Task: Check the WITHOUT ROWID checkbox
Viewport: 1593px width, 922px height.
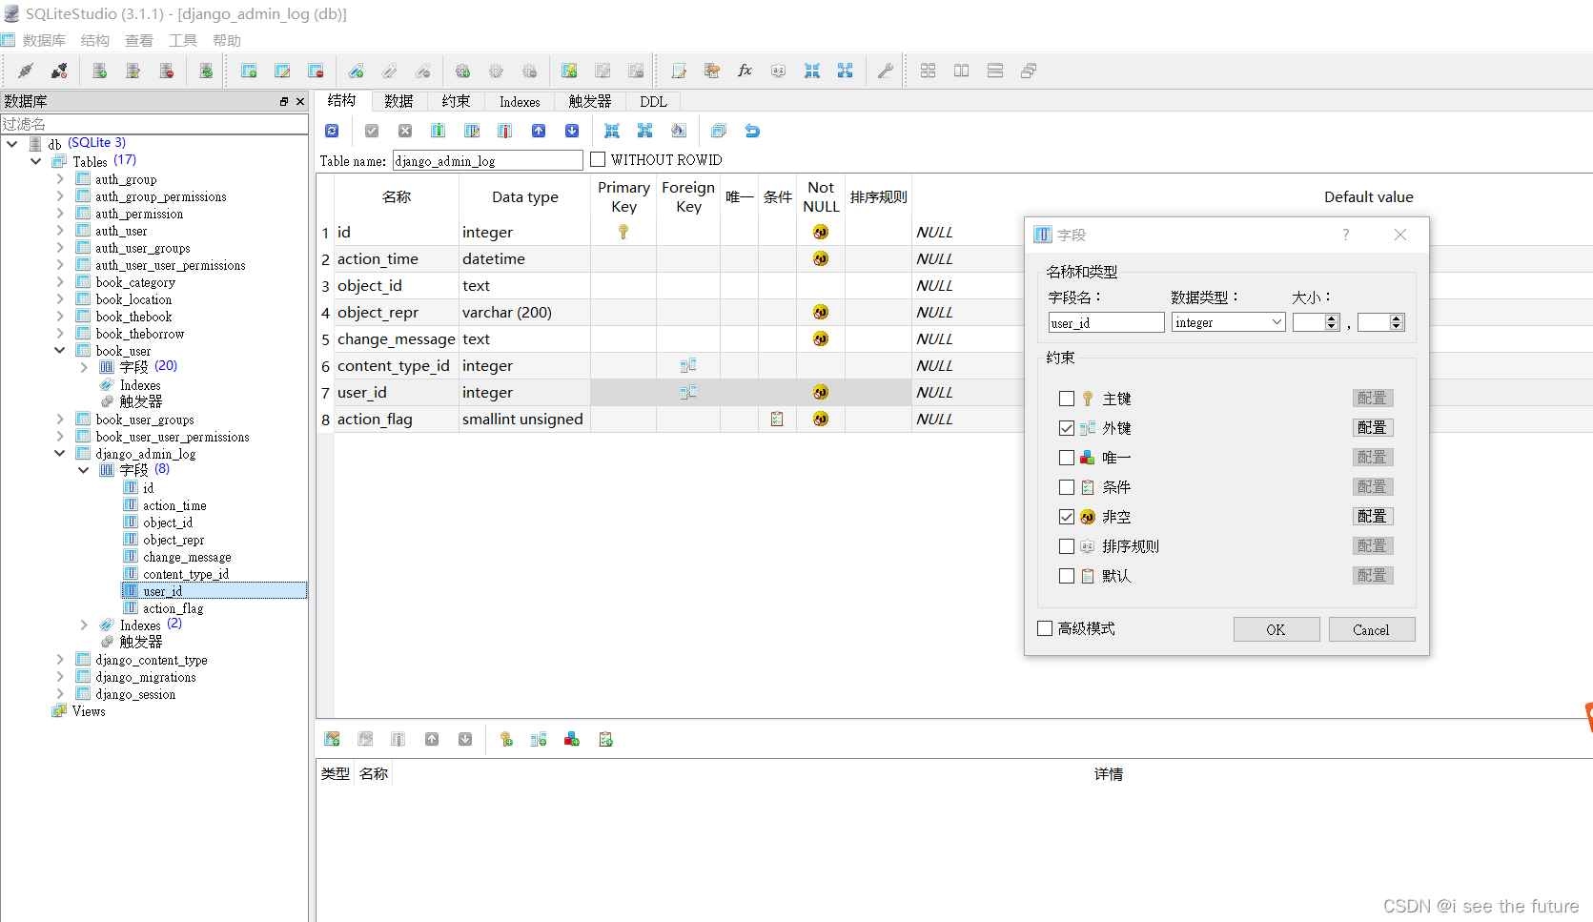Action: [x=599, y=159]
